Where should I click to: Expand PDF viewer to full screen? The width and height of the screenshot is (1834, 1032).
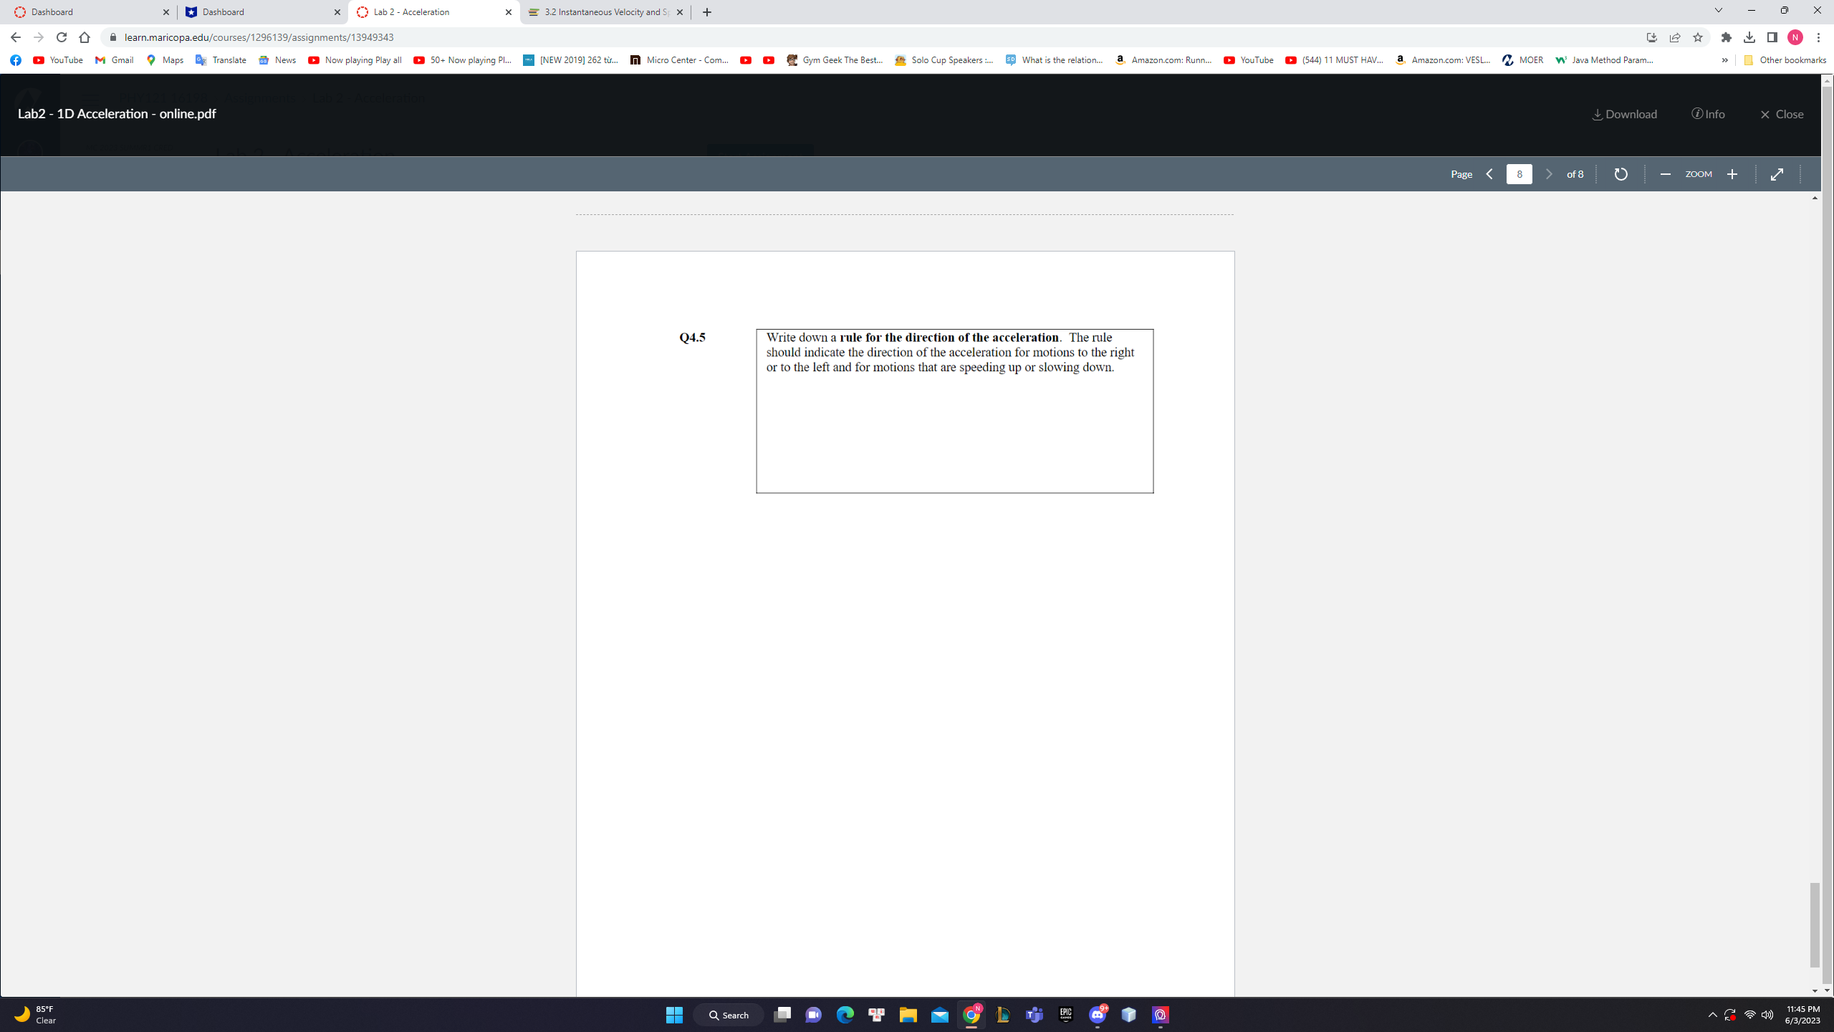(x=1777, y=174)
